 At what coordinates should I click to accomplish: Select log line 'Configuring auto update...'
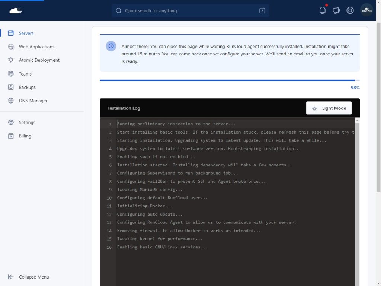(x=150, y=214)
